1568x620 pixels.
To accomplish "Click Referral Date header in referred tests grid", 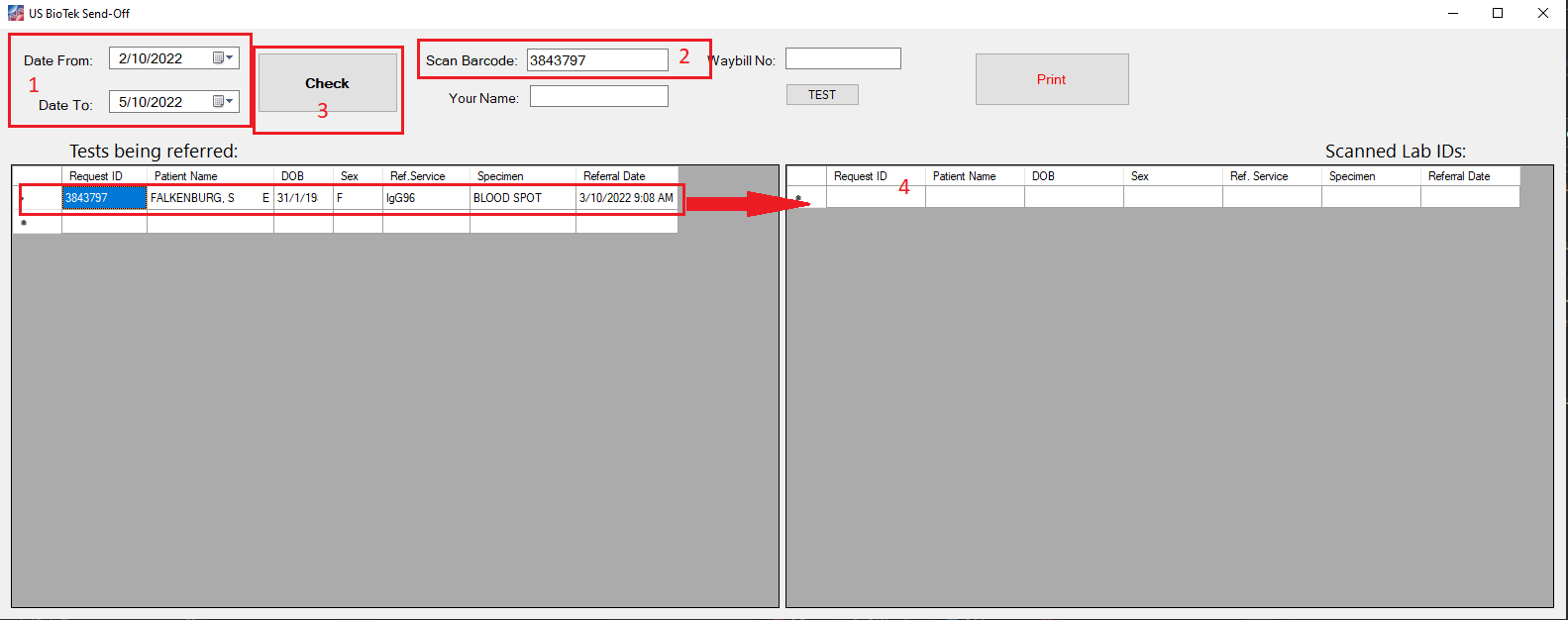I will point(627,176).
